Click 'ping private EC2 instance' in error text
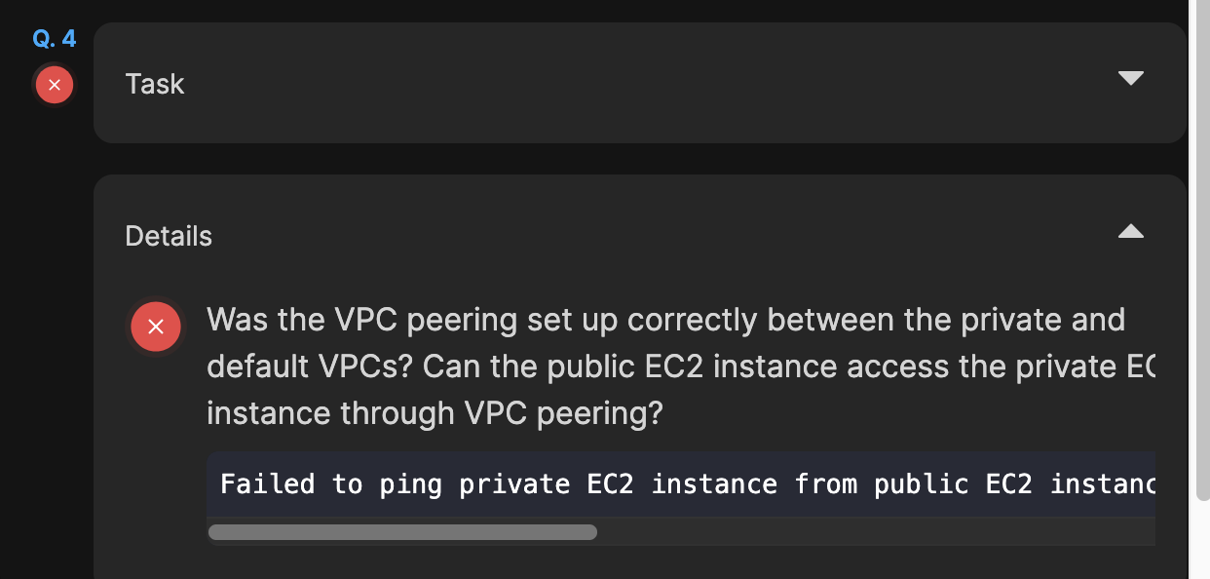 (579, 483)
